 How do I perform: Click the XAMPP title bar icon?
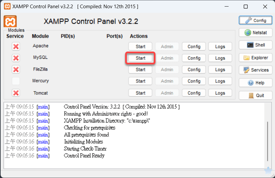click(7, 7)
